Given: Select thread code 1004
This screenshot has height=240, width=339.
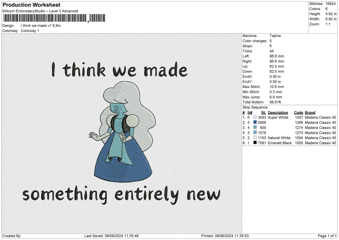Looking at the screenshot, I should [299, 138].
